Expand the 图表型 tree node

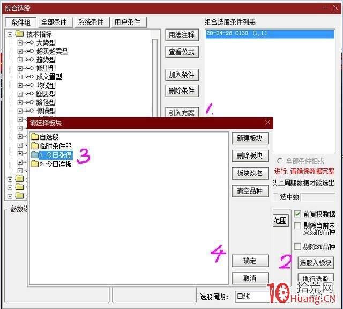[20, 94]
